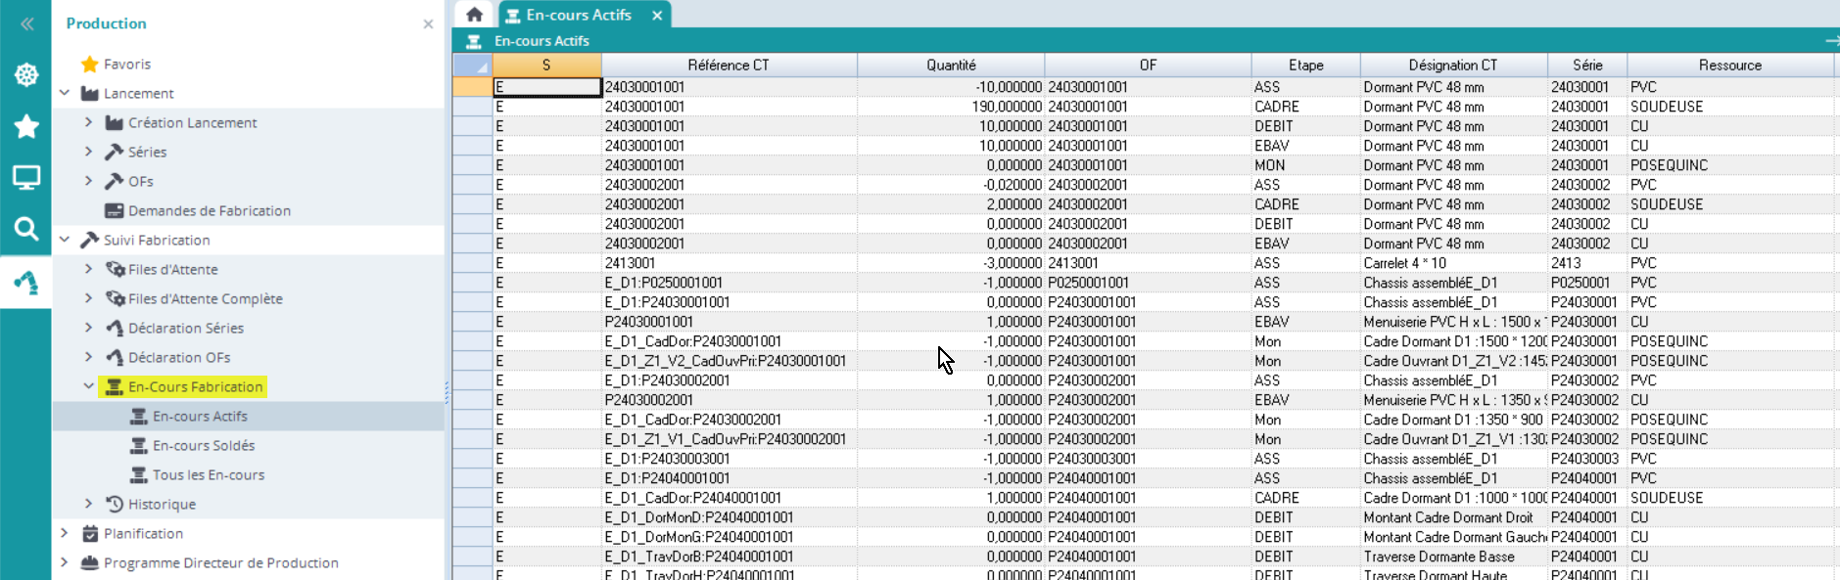Open Demandes de Fabrication entry
Screen dimensions: 1840x580
tap(209, 211)
